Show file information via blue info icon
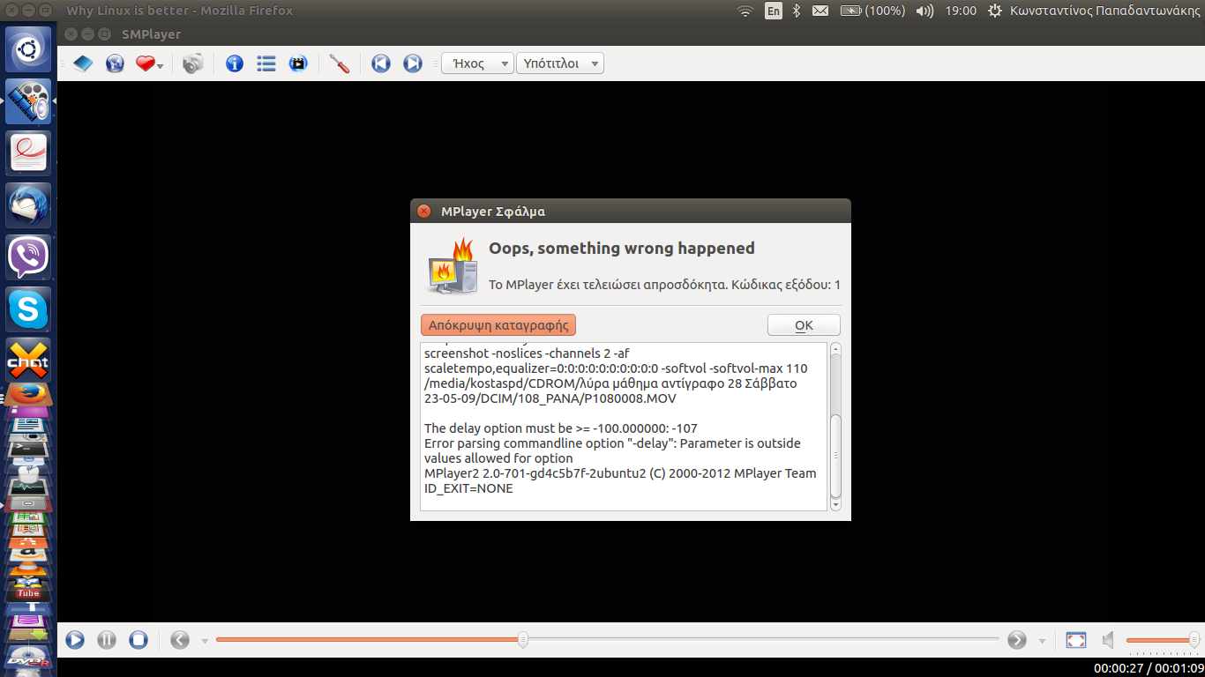Screen dimensions: 1205x677 pyautogui.click(x=235, y=63)
